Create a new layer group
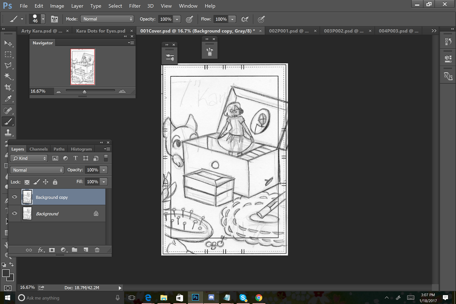Viewport: 456px width, 304px height. pyautogui.click(x=74, y=250)
